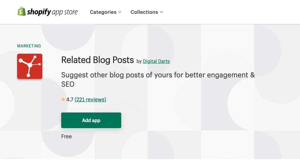
Task: Click the yellow star rating icon
Action: tap(63, 99)
